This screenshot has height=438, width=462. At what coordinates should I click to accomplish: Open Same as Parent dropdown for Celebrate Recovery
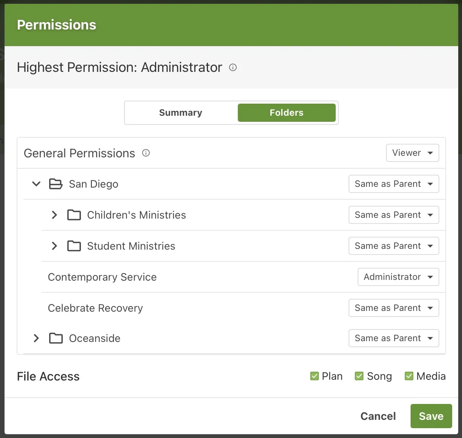click(394, 308)
